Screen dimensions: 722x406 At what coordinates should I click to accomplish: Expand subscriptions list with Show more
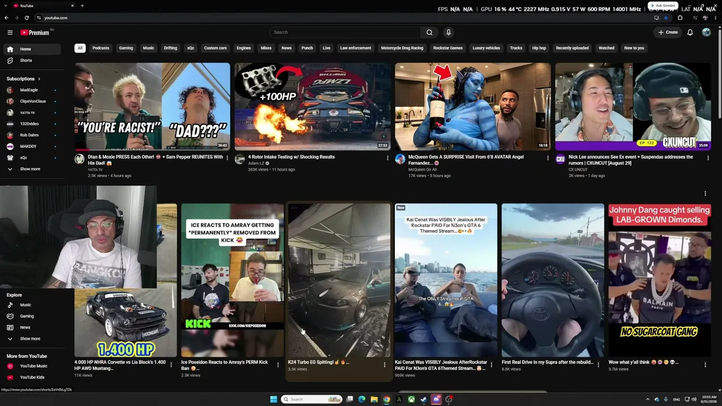point(31,169)
